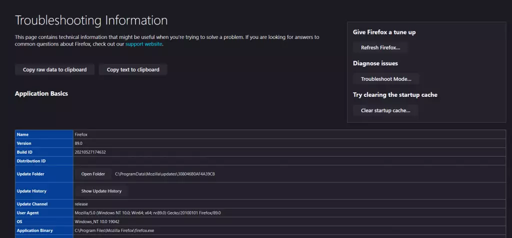Click the Copy raw data to clipboard button

click(54, 69)
